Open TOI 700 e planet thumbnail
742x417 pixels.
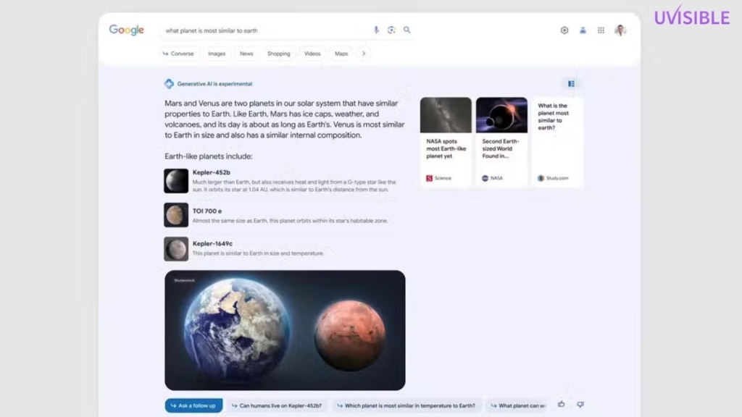coord(176,215)
